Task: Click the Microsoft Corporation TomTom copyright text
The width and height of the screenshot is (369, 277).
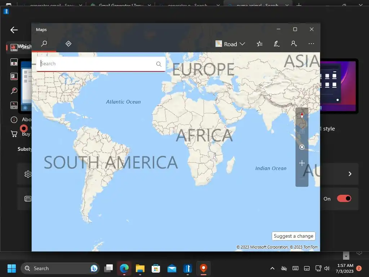Action: pyautogui.click(x=277, y=247)
